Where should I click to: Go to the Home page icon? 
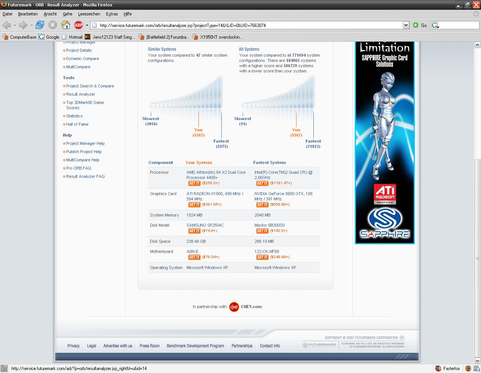[66, 25]
